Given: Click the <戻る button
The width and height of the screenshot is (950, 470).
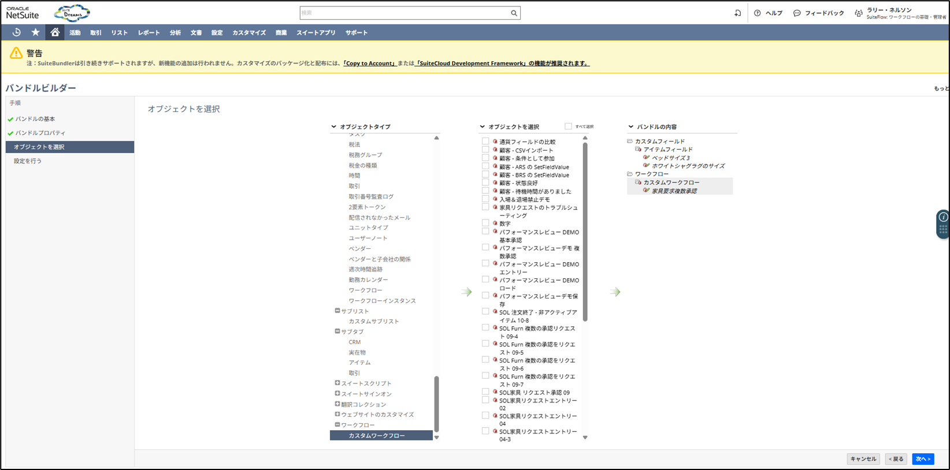Looking at the screenshot, I should coord(896,459).
